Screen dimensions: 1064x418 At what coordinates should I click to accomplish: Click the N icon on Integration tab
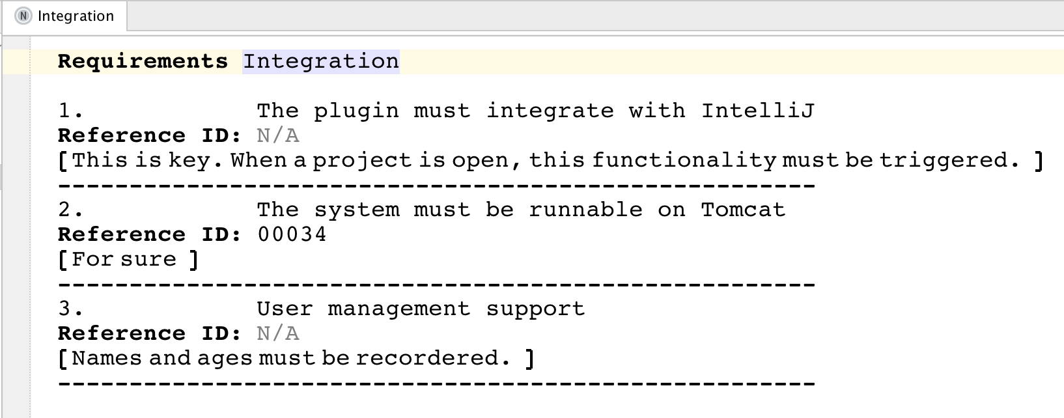(x=23, y=16)
